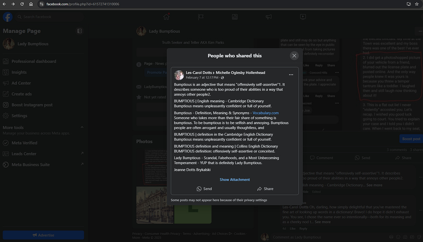This screenshot has width=423, height=242.
Task: Open the Facebook Home tab icon
Action: click(166, 17)
